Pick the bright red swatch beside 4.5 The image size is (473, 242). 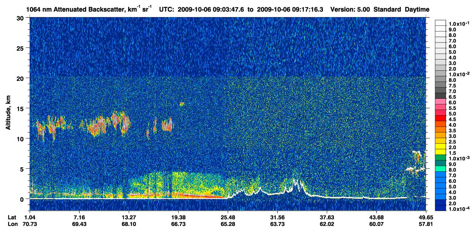441,119
